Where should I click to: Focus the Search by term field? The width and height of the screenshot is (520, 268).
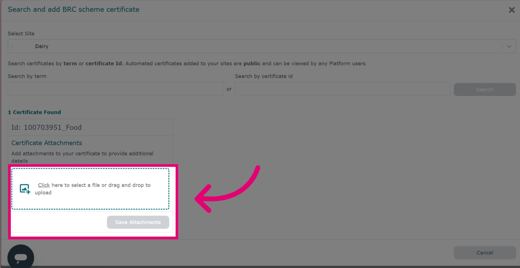coord(115,89)
